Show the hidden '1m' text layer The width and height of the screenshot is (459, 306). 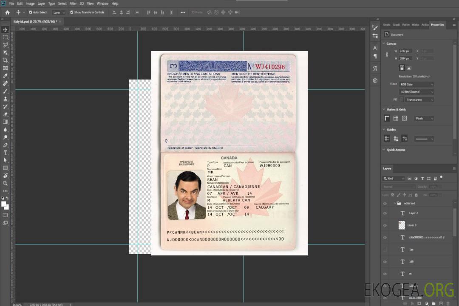(x=385, y=250)
